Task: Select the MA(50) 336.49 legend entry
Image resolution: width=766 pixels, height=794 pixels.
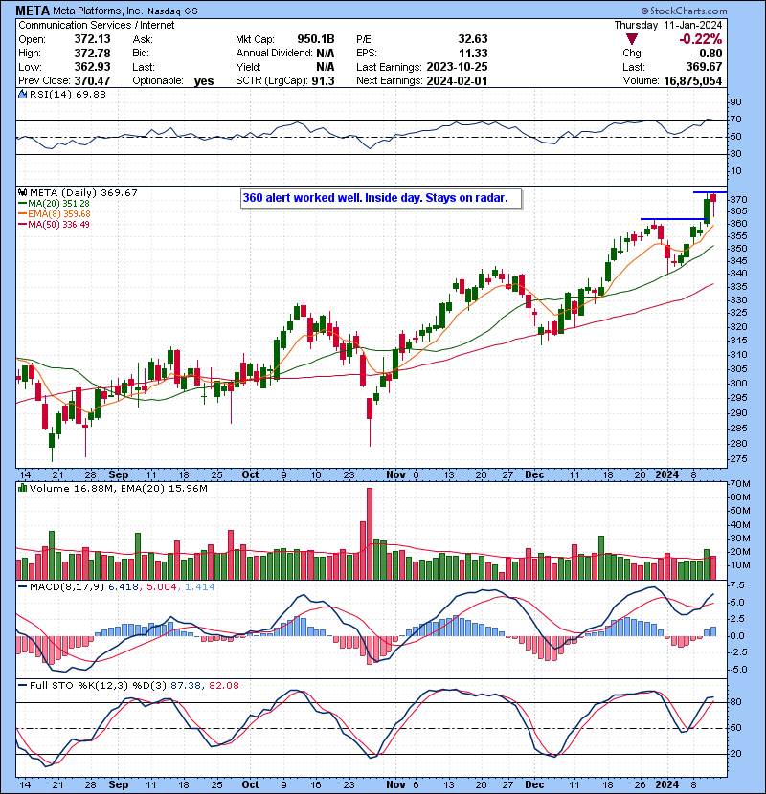Action: pyautogui.click(x=54, y=224)
